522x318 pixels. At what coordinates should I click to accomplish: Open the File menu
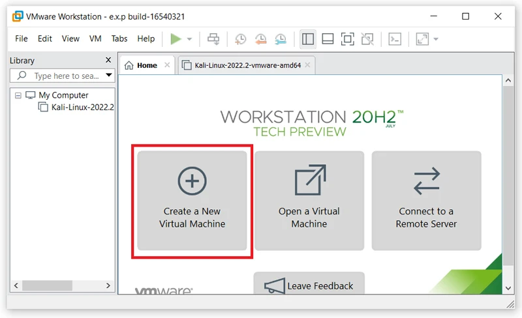click(x=22, y=38)
